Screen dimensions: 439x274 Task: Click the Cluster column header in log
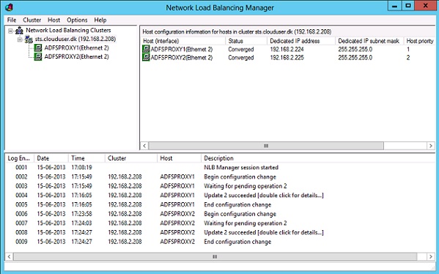coord(131,158)
